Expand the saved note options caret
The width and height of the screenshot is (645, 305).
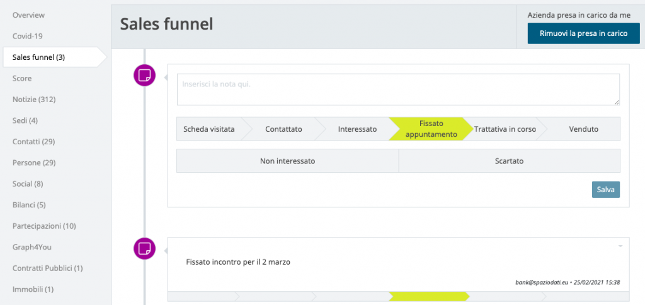[x=620, y=246]
